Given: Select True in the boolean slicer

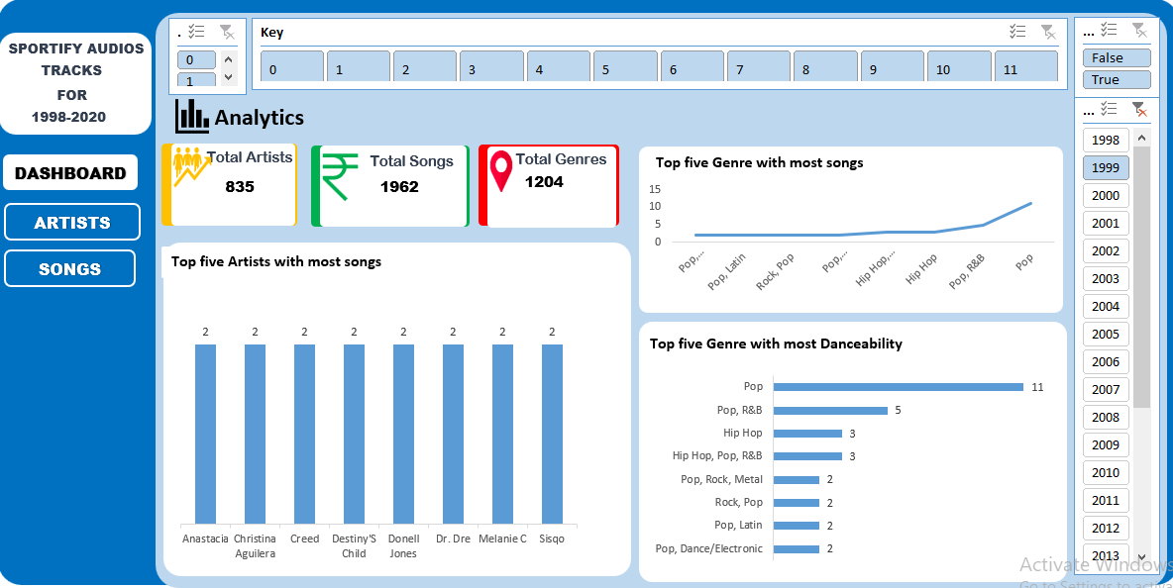Looking at the screenshot, I should click(1116, 77).
